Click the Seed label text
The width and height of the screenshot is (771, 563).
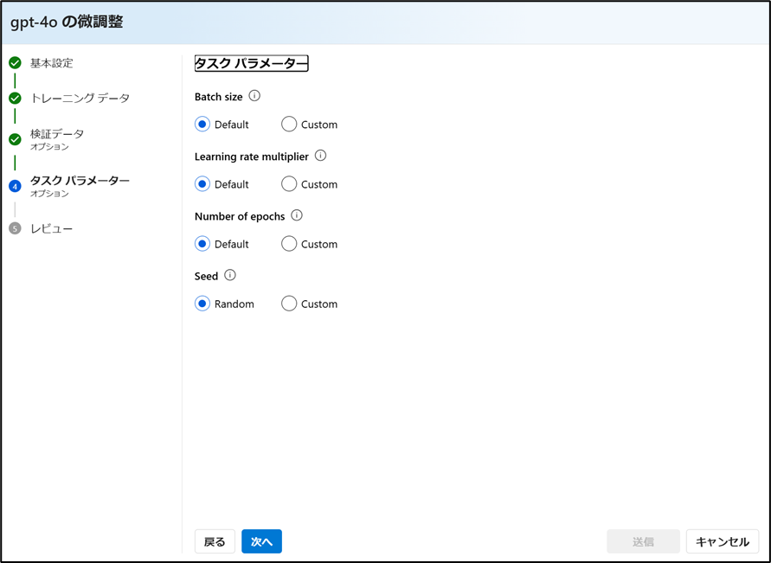click(207, 276)
